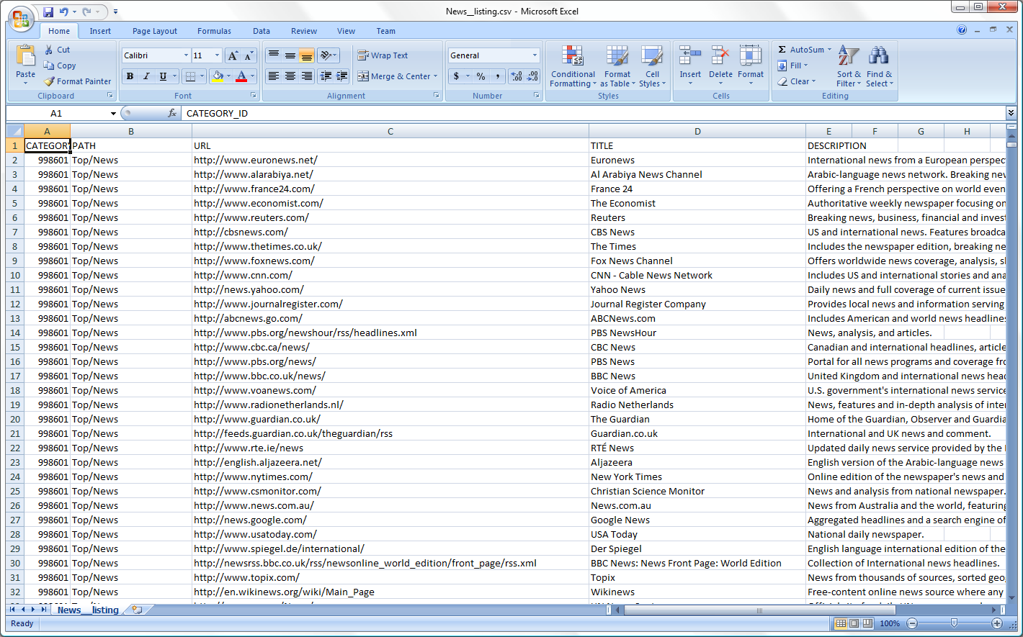Viewport: 1023px width, 637px height.
Task: Open the Formulas tab
Action: pyautogui.click(x=215, y=31)
